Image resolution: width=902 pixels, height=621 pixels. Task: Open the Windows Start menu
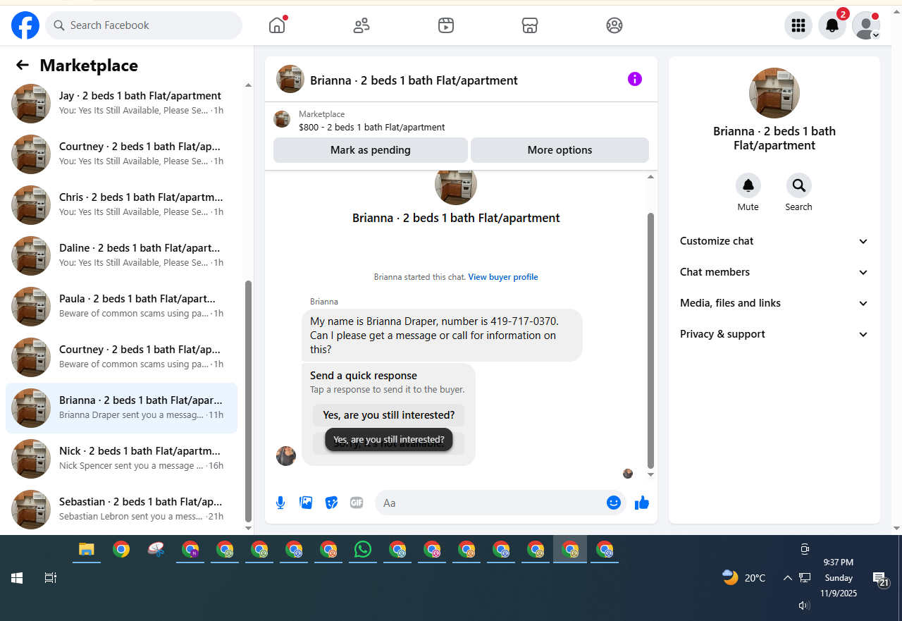tap(17, 578)
